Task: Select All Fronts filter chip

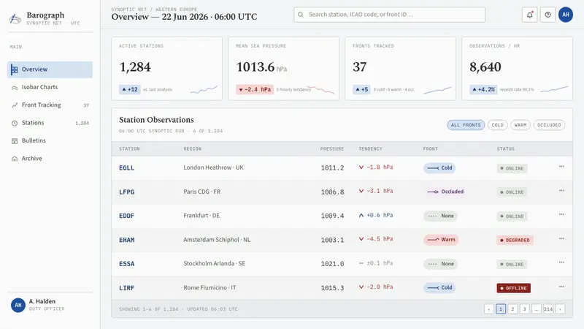Action: pyautogui.click(x=466, y=125)
